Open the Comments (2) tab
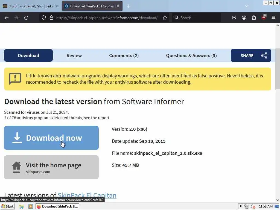 click(124, 56)
